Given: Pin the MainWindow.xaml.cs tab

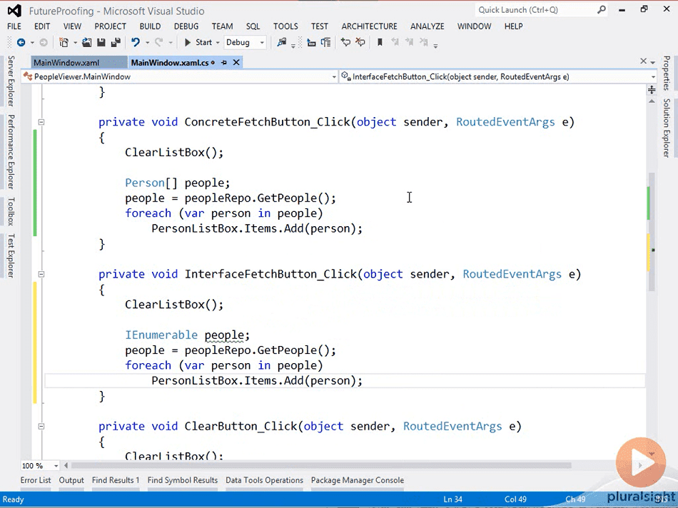Looking at the screenshot, I should click(224, 63).
